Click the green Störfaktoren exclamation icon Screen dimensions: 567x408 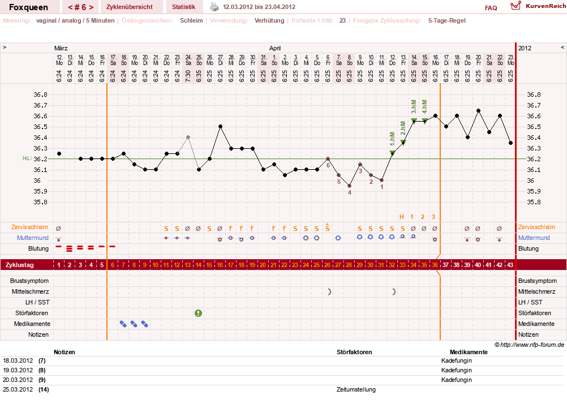click(198, 313)
